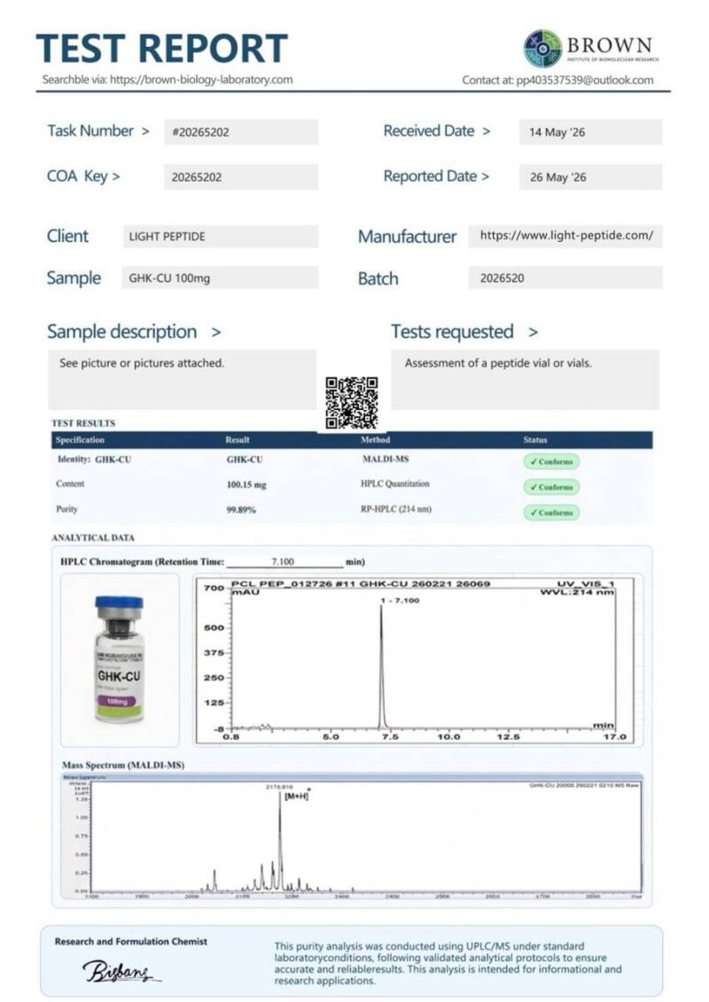The width and height of the screenshot is (709, 1002).
Task: Click the Batch field 2026520
Action: (x=565, y=278)
